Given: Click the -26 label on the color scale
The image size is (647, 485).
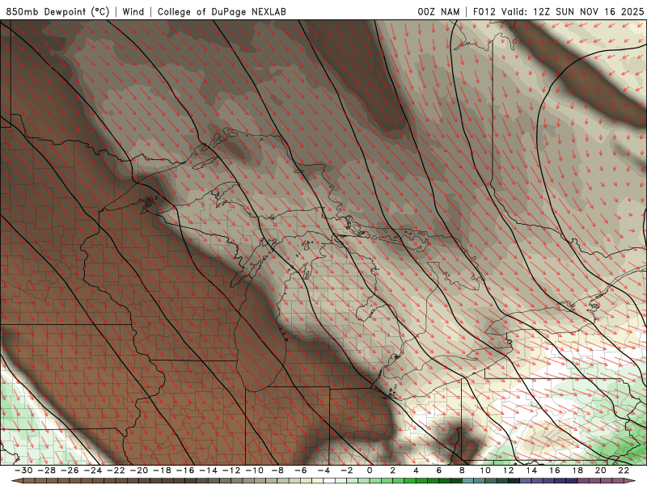Looking at the screenshot, I should (70, 470).
